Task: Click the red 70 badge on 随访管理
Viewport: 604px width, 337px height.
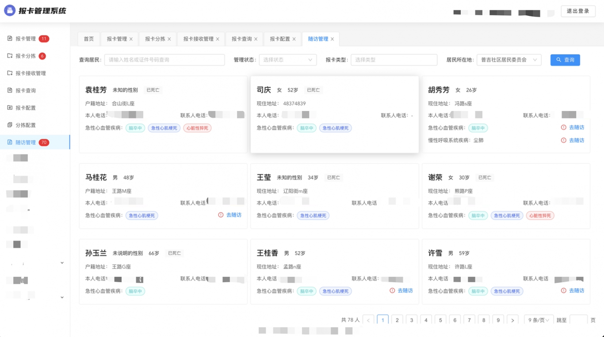Action: coord(44,142)
